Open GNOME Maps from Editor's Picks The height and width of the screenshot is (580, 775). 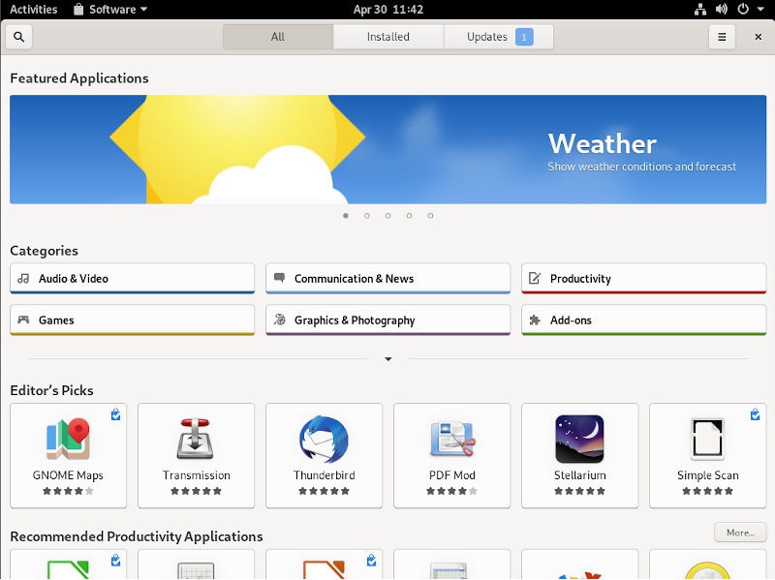67,455
